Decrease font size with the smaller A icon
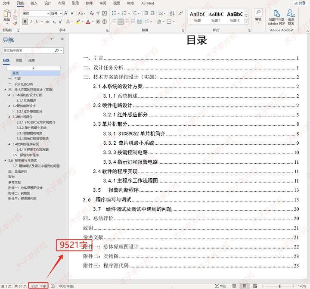310x289 pixels. [72, 13]
